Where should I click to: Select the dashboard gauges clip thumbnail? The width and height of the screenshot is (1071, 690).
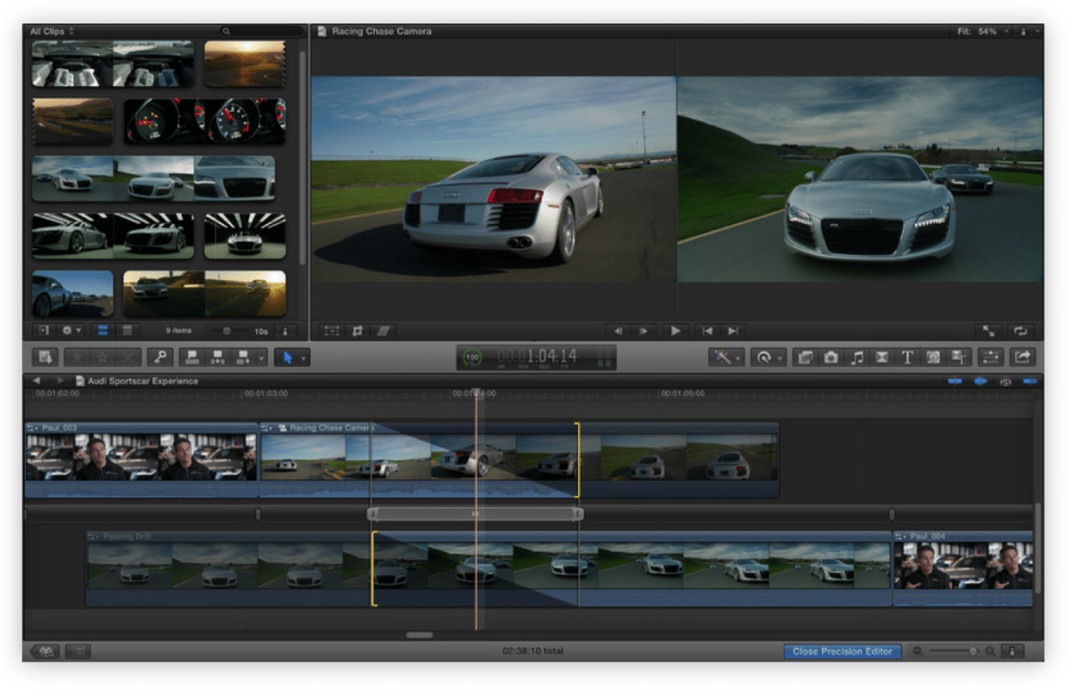click(x=205, y=120)
